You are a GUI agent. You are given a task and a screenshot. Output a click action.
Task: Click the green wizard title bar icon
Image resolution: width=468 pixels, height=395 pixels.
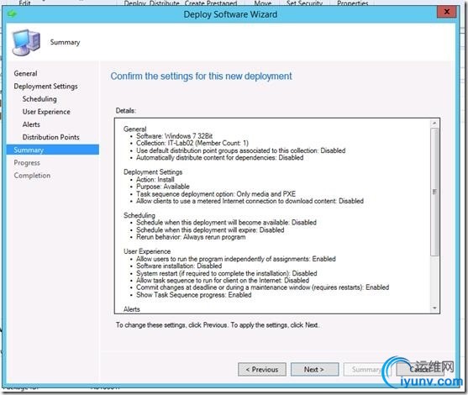12,13
